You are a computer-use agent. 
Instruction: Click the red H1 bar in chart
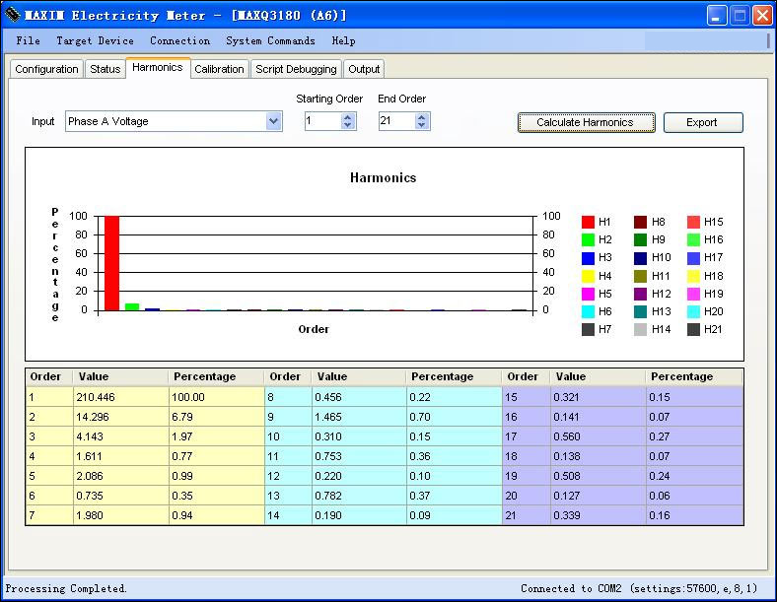111,263
